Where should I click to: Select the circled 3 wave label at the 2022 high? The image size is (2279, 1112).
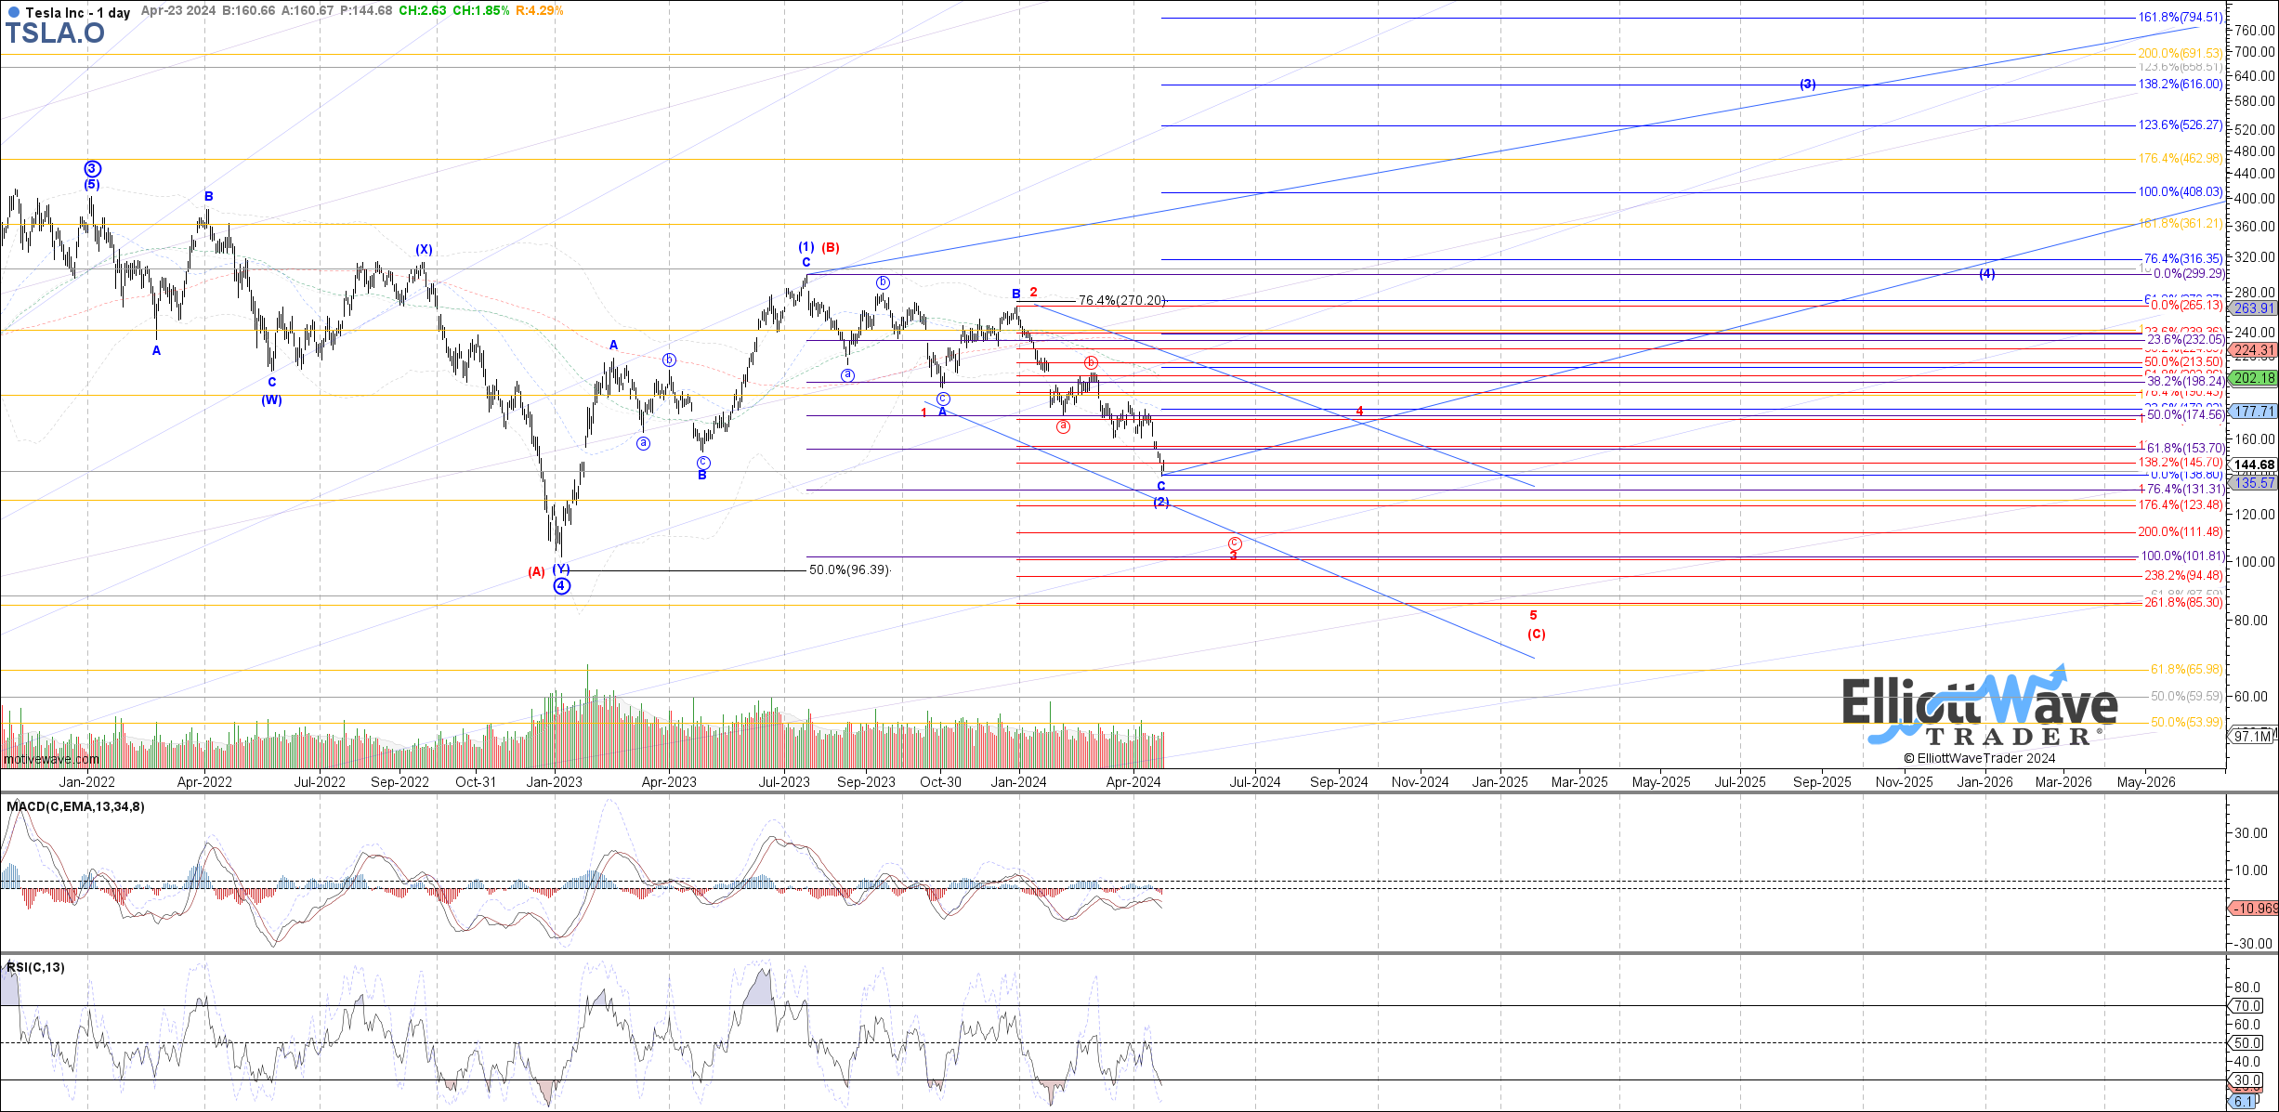point(92,169)
